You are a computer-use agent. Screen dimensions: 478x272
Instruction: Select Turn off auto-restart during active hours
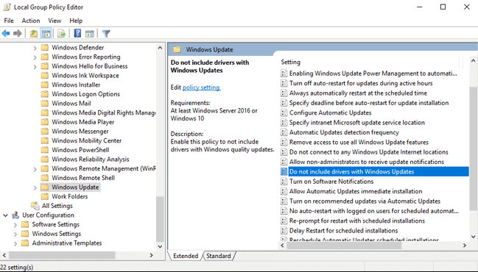[361, 83]
